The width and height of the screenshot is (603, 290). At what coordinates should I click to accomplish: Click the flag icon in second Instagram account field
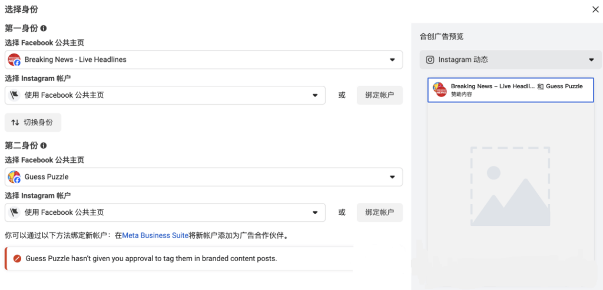(x=14, y=212)
